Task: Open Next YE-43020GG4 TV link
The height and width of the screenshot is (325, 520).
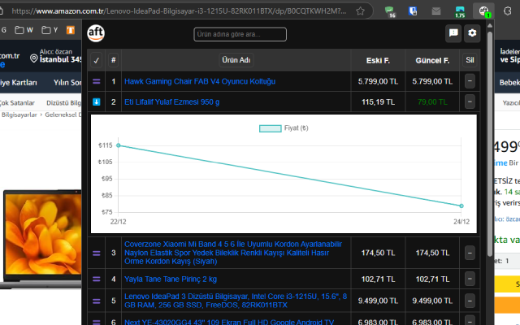Action: 229,322
